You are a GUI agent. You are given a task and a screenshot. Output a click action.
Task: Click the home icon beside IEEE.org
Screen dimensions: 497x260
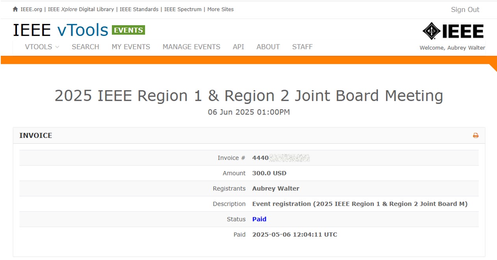(x=15, y=9)
